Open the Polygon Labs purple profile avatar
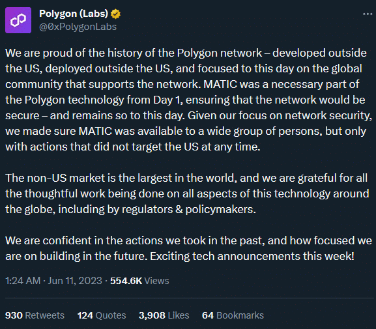376x329 pixels. click(x=18, y=20)
